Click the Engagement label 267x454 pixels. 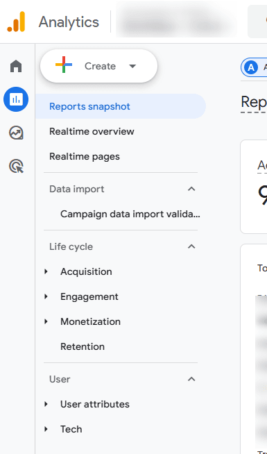pos(89,297)
